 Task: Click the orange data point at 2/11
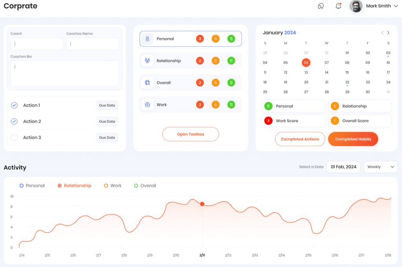tap(202, 204)
